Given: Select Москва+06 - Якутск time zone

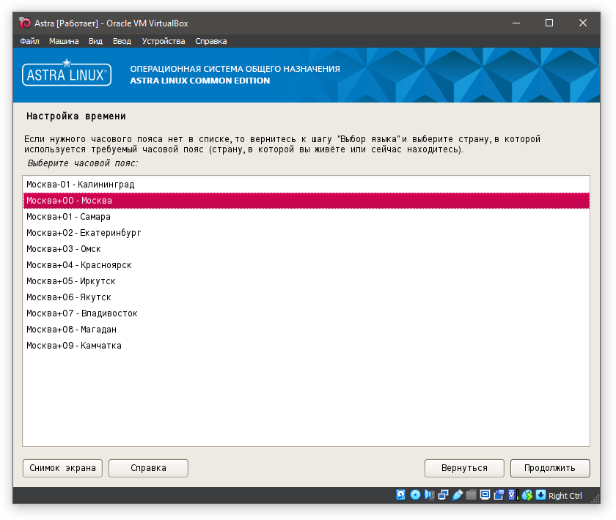Looking at the screenshot, I should click(x=307, y=297).
